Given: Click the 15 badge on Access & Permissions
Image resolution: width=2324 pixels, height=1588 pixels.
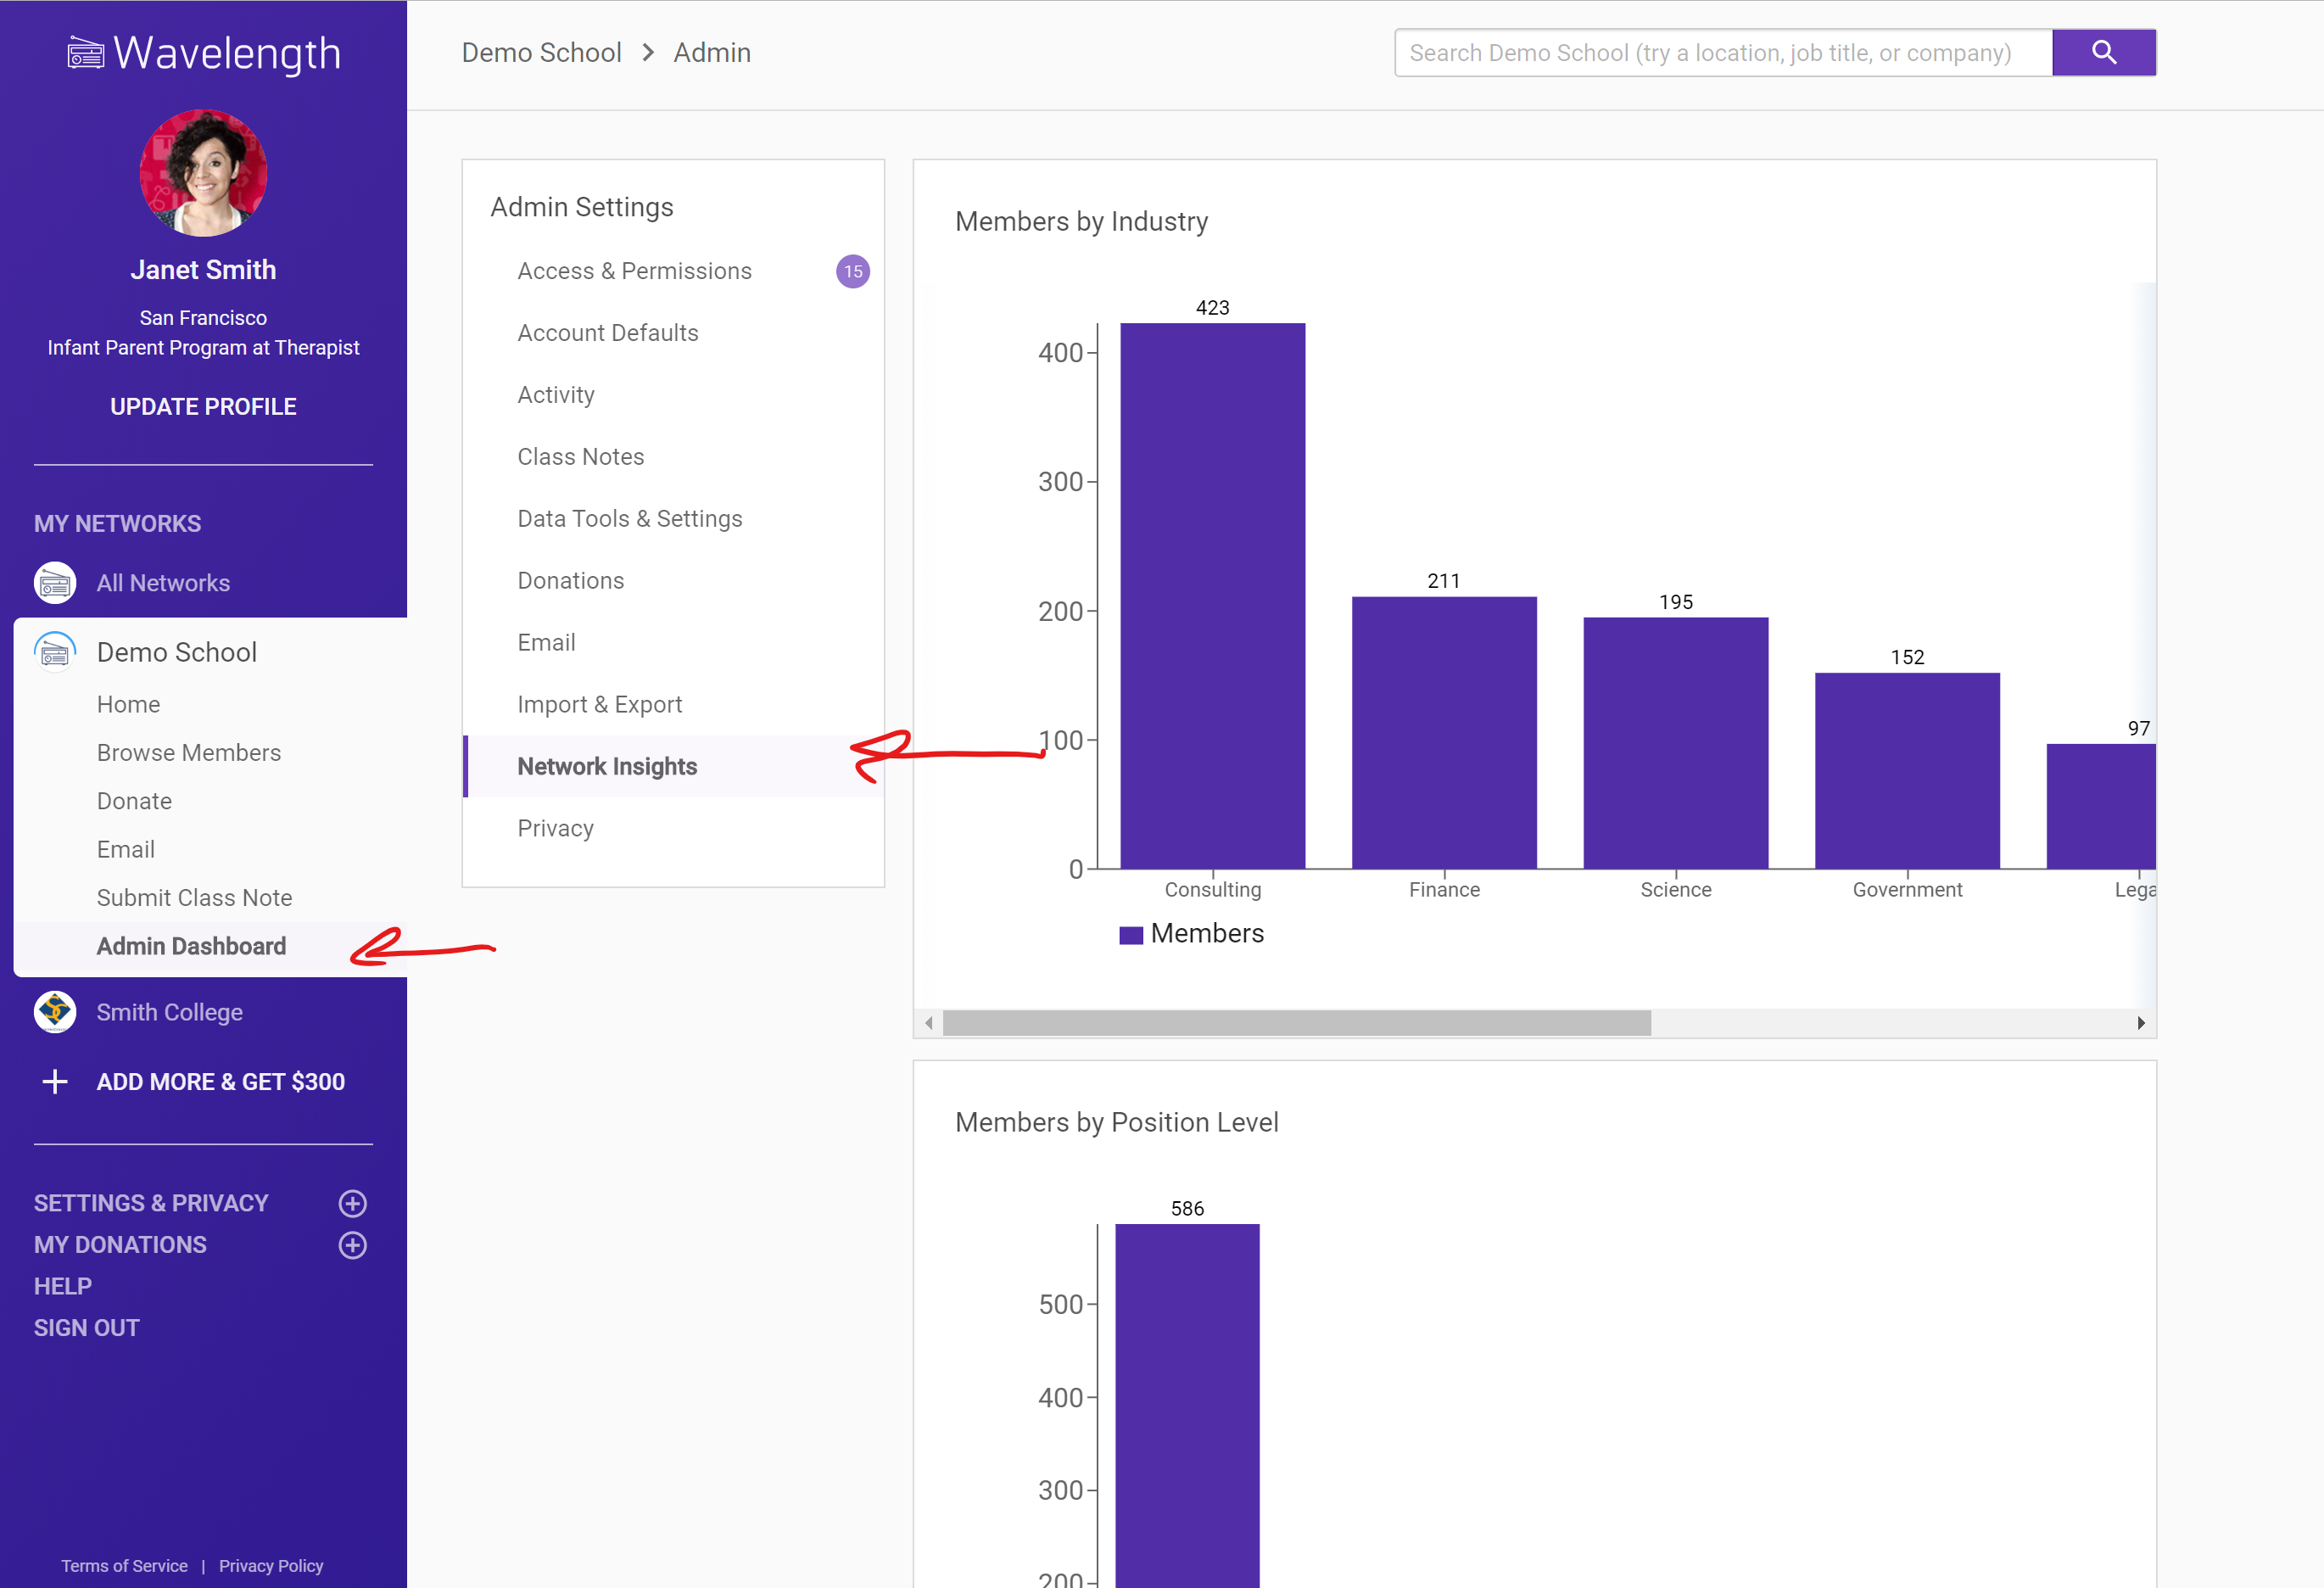Looking at the screenshot, I should [x=852, y=271].
